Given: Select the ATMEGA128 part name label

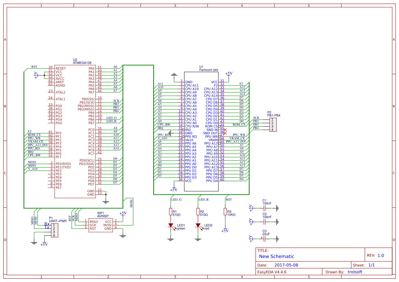Looking at the screenshot, I should [82, 63].
